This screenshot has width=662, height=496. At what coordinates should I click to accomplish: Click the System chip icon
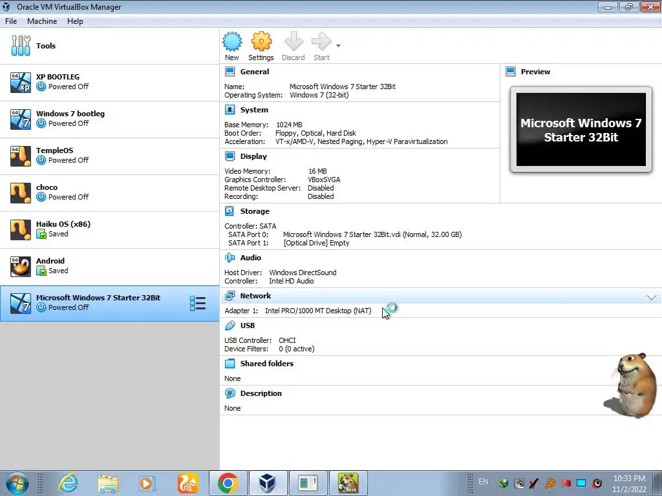tap(230, 110)
